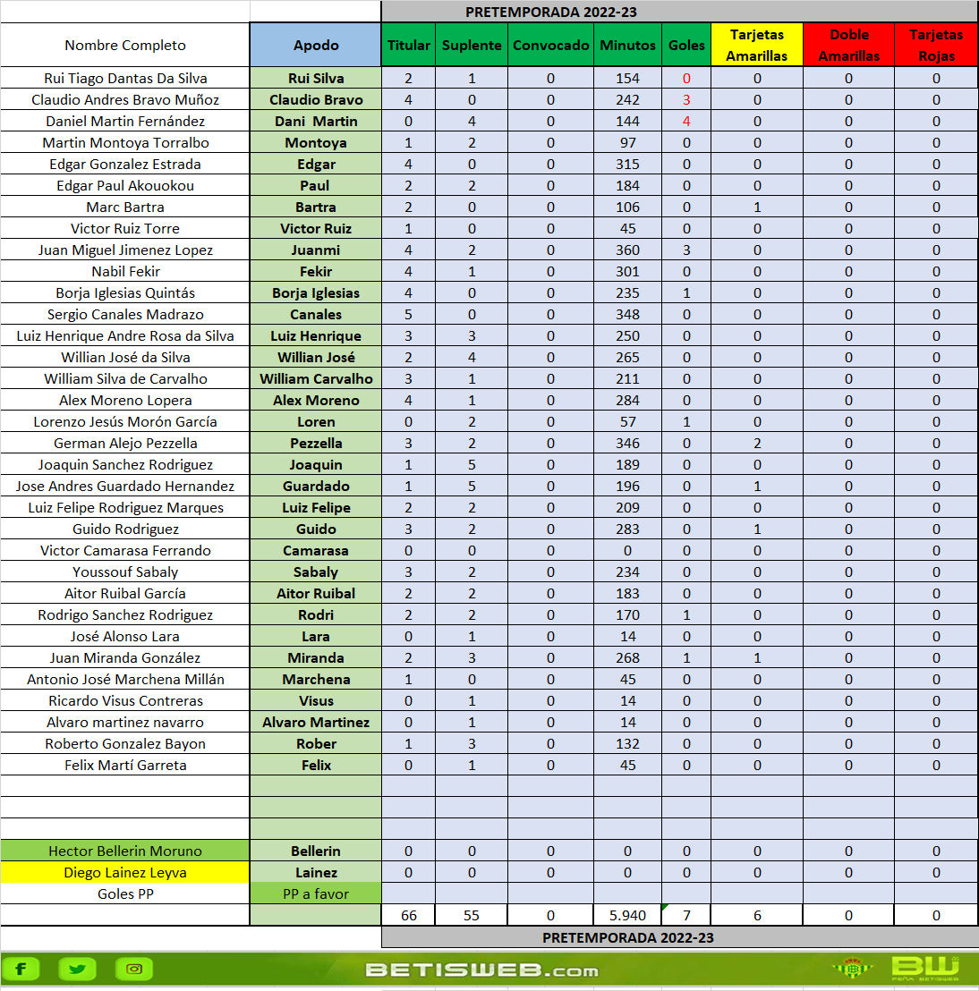Select the Claudio Bravo nickname cell

pos(316,100)
